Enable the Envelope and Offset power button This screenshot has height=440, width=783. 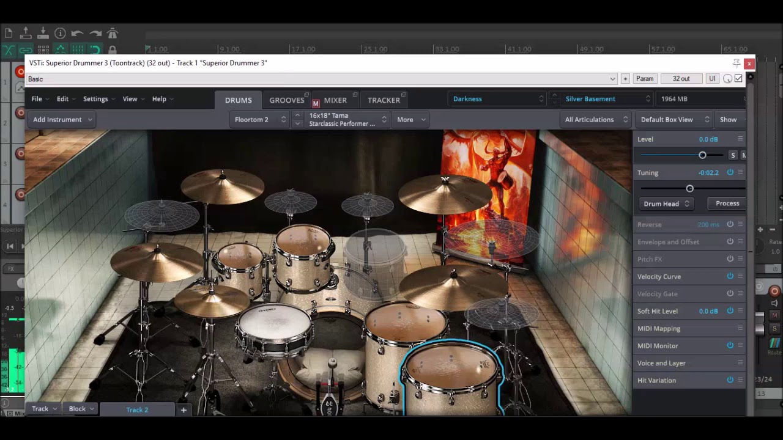coord(730,241)
